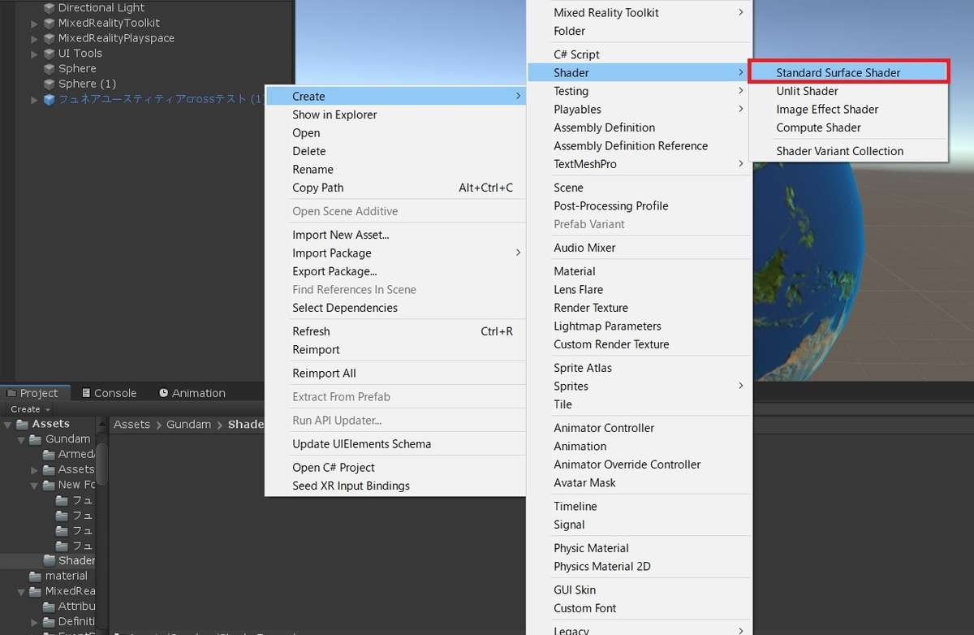The image size is (974, 635).
Task: Choose Unlit Shader from submenu
Action: [x=849, y=91]
